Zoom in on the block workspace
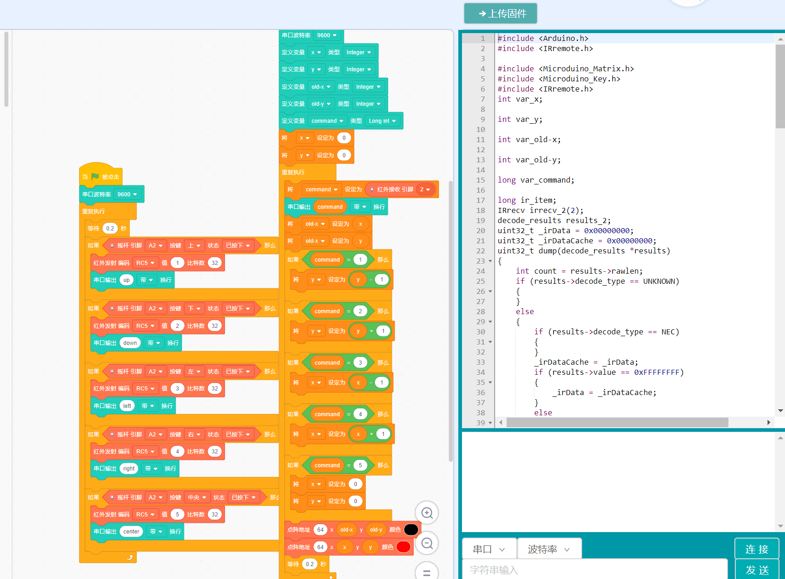Image resolution: width=785 pixels, height=579 pixels. click(x=427, y=513)
